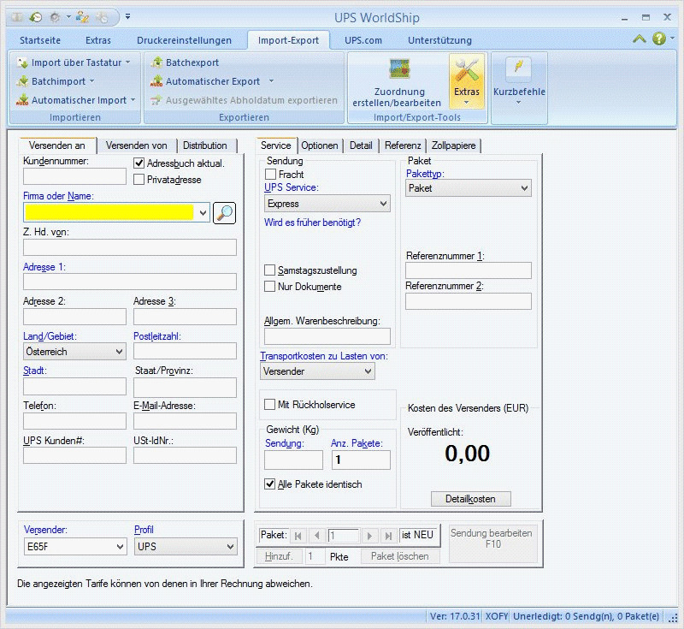Click the Hinzuf. button

click(x=279, y=556)
